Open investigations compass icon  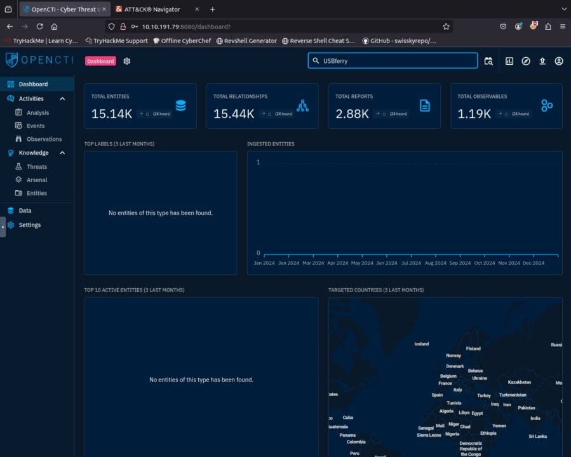(x=526, y=61)
